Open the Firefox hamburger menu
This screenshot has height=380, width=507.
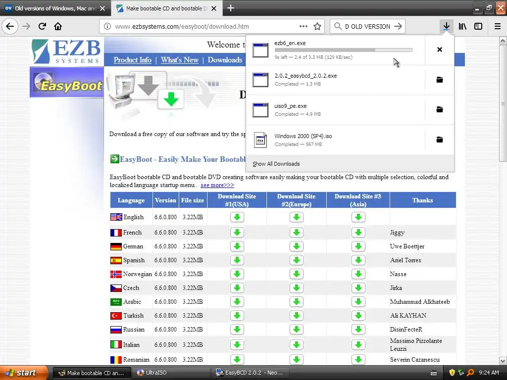coord(498,26)
